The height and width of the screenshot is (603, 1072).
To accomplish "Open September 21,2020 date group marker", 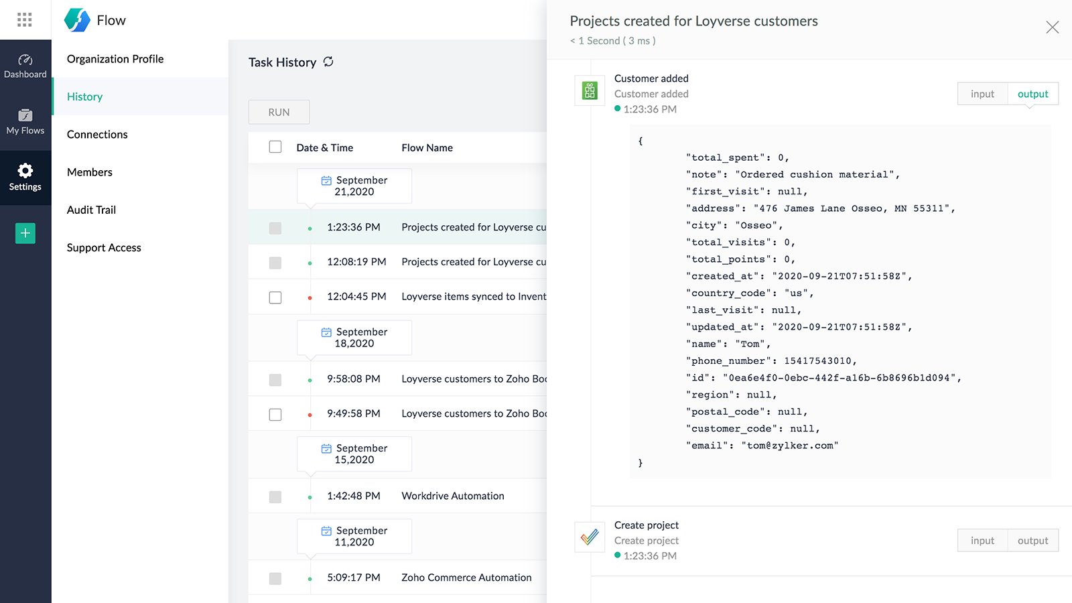I will pyautogui.click(x=354, y=186).
